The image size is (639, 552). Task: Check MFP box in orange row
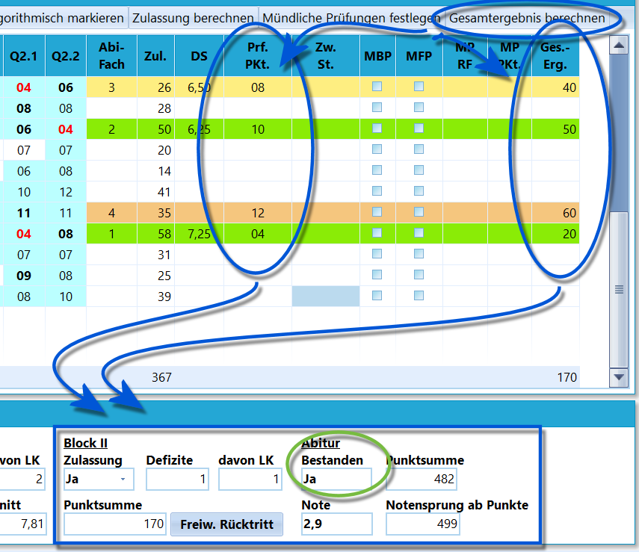pyautogui.click(x=419, y=212)
